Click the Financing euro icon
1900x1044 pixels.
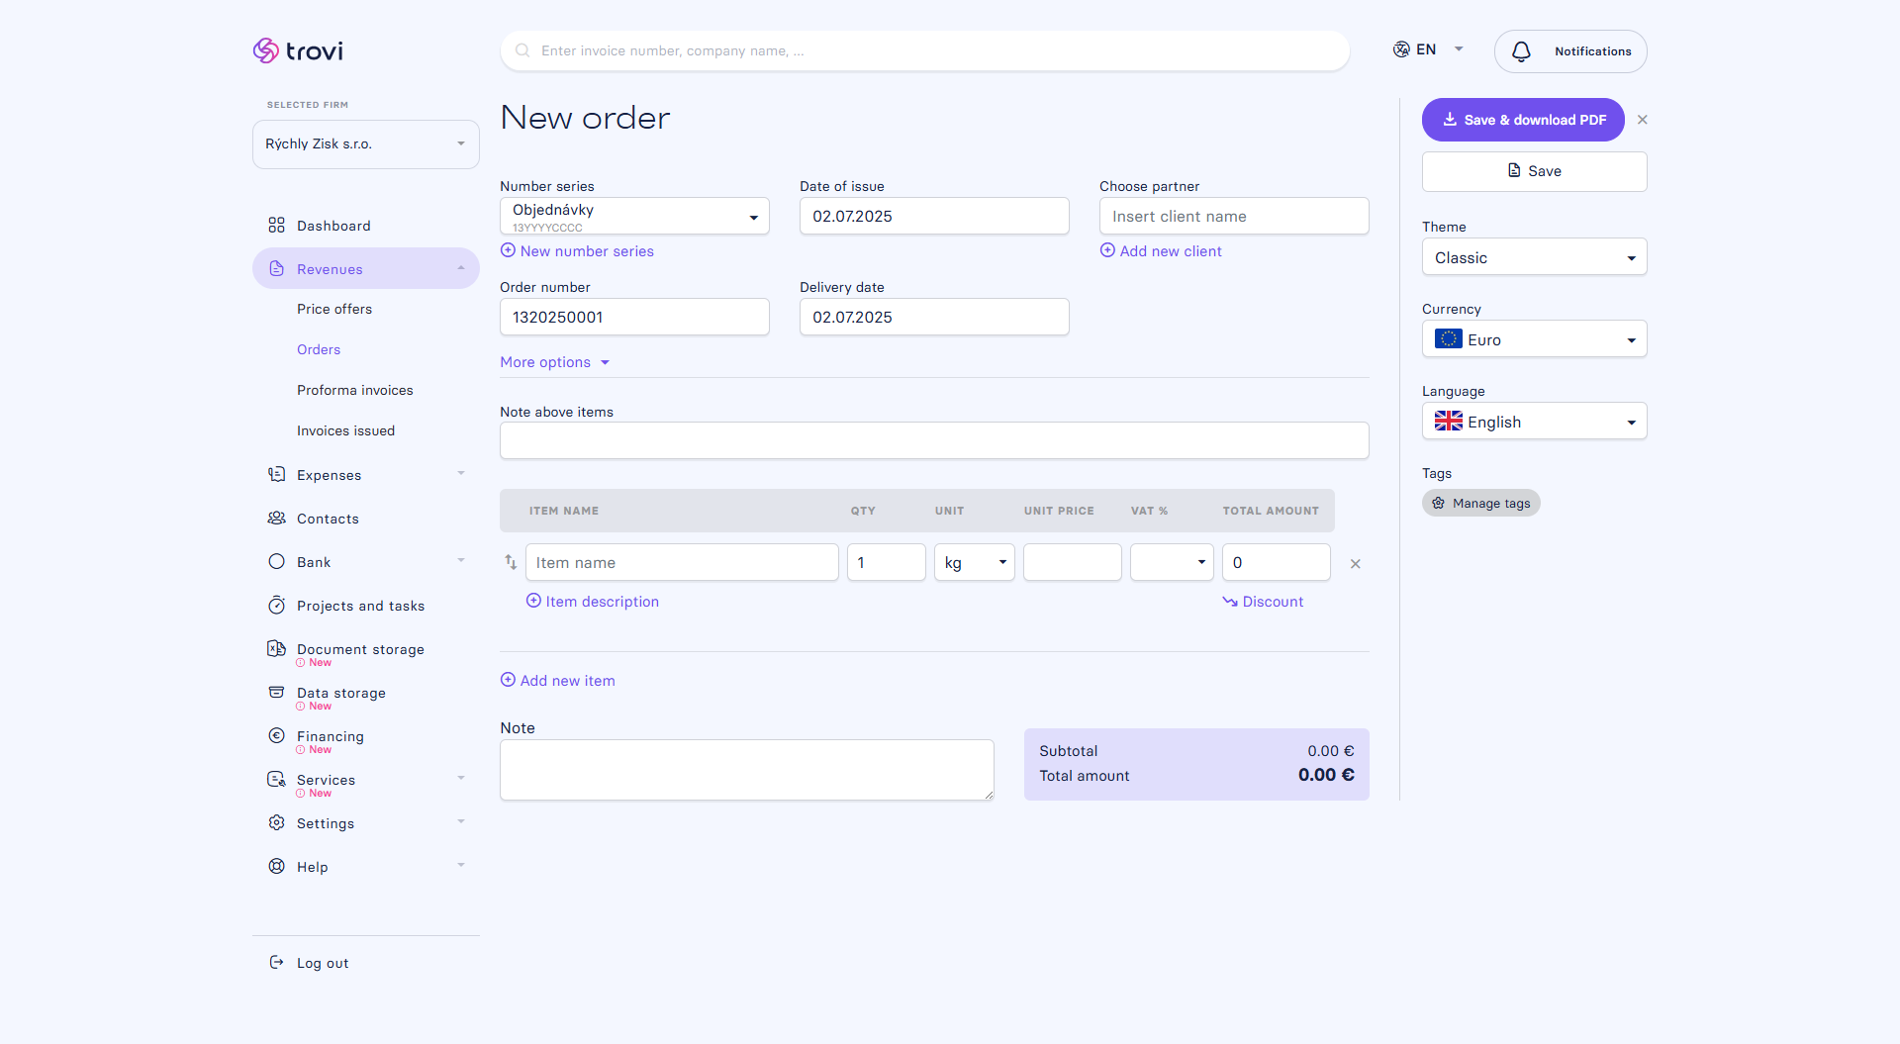pos(276,735)
